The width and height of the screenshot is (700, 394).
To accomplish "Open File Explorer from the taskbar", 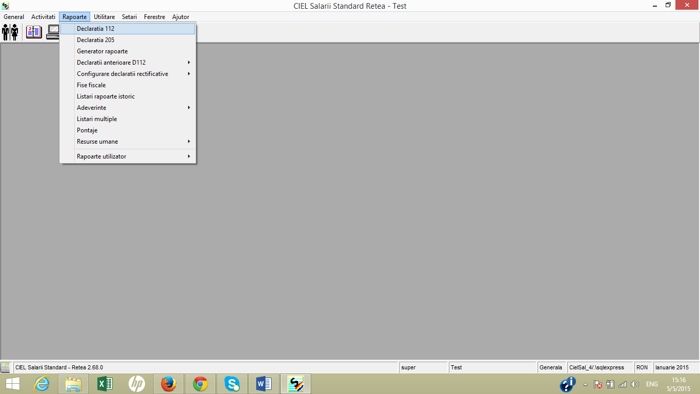I will point(73,384).
